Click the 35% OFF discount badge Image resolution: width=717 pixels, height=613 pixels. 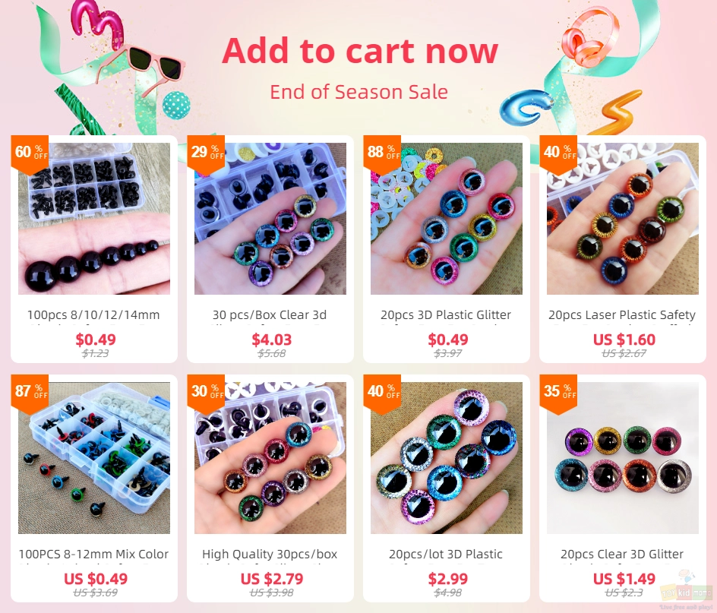point(558,393)
